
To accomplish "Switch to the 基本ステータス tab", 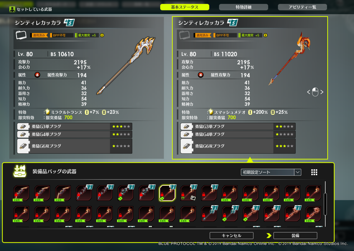I will (185, 7).
